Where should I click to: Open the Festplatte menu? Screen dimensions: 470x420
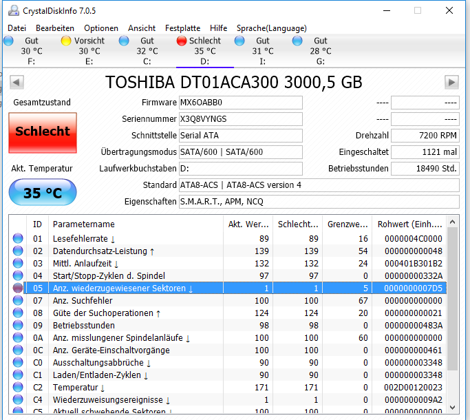[x=182, y=28]
